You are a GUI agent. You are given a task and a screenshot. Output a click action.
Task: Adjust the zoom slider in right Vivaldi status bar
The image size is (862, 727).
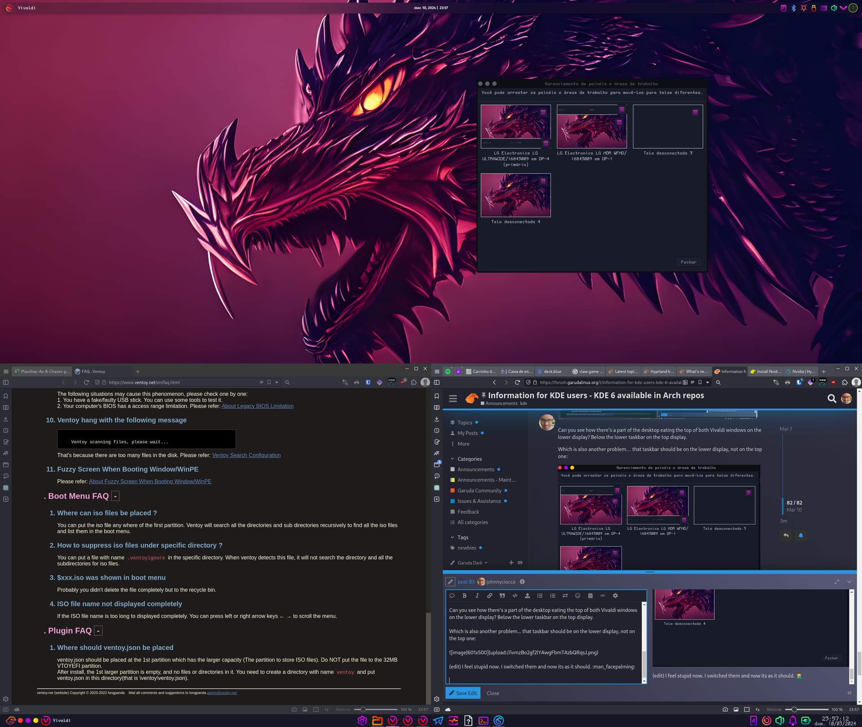(807, 709)
